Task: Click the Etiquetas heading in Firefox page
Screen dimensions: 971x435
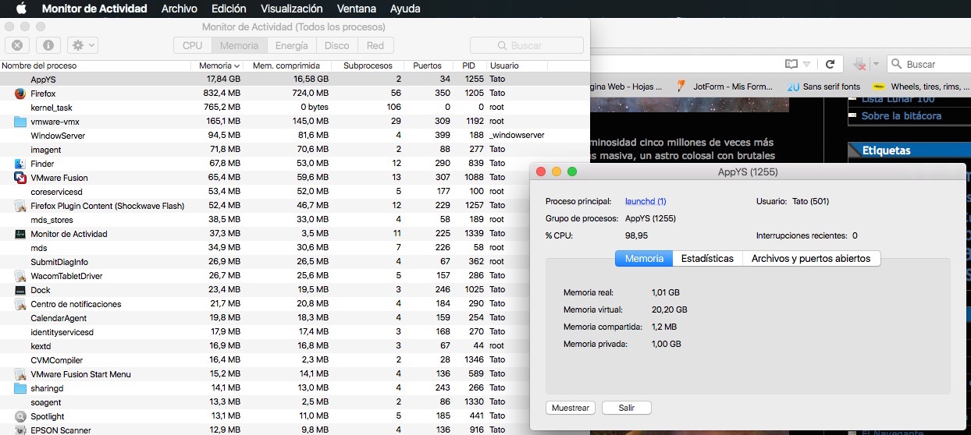Action: (886, 150)
